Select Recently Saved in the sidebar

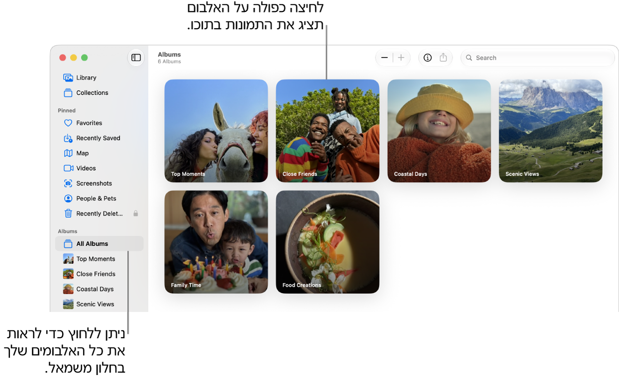(x=98, y=138)
